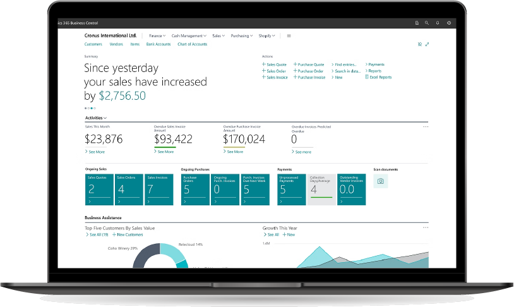Open the Vendors navigation link
The height and width of the screenshot is (307, 514).
coord(116,44)
